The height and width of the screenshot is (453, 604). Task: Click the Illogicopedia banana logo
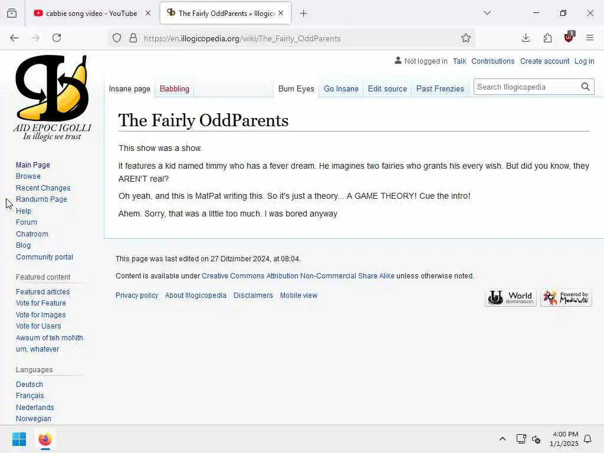click(52, 98)
